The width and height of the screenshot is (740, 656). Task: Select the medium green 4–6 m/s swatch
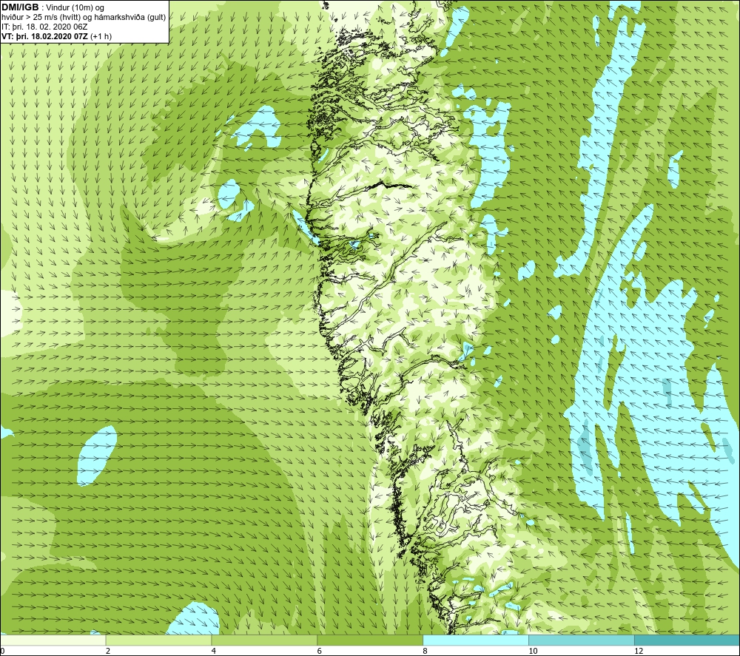point(264,640)
